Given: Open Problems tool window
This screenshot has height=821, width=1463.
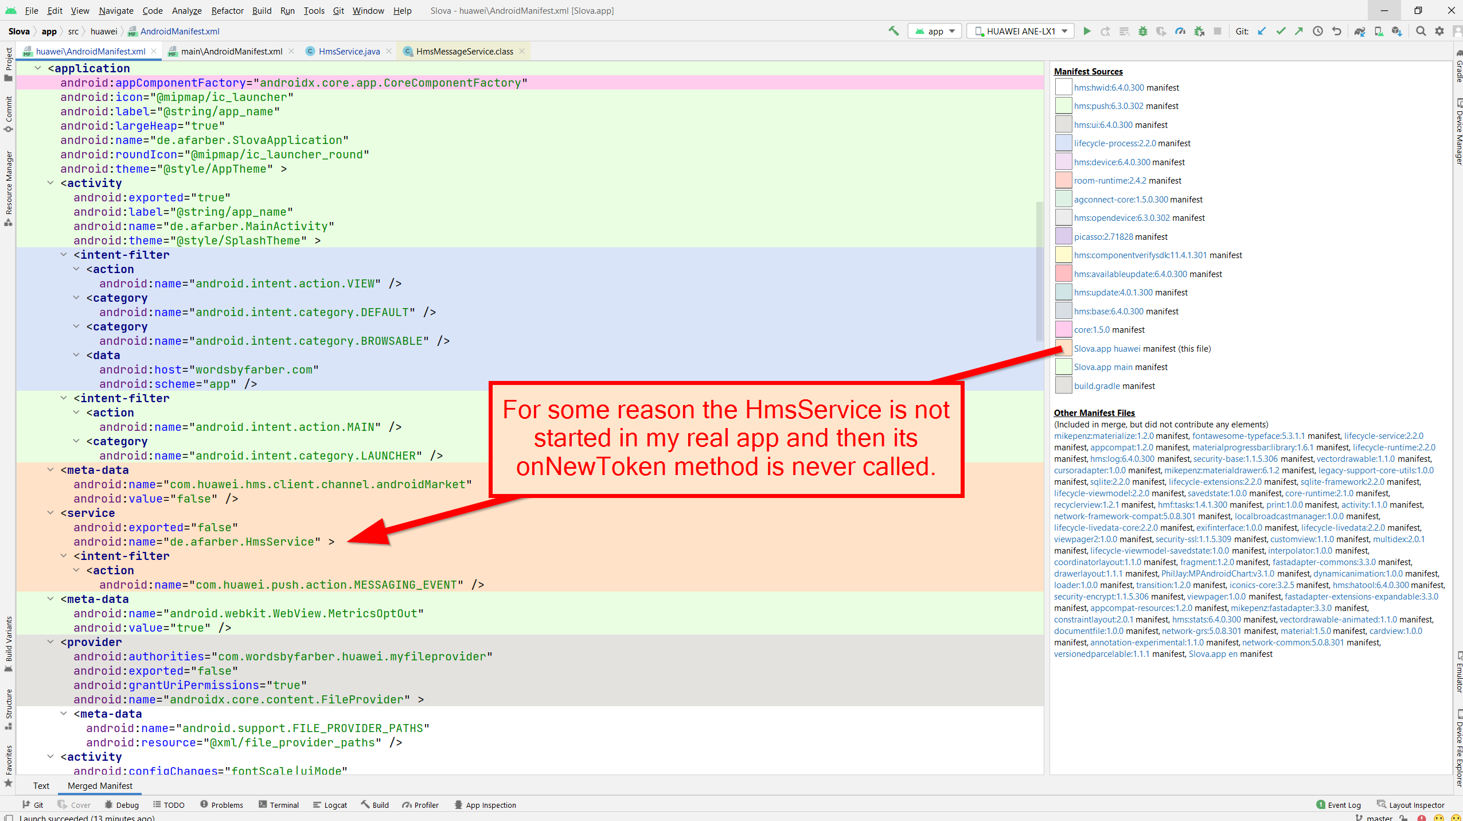Looking at the screenshot, I should point(221,805).
